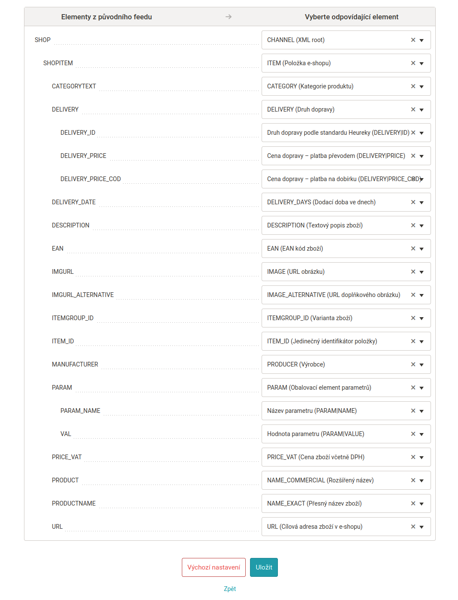The width and height of the screenshot is (458, 600).
Task: Open the DELIVERY (Druh dopravy) dropdown arrow
Action: click(422, 110)
